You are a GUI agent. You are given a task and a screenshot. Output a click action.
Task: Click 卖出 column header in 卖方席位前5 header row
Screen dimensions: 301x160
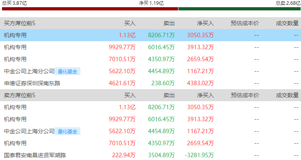pos(169,95)
